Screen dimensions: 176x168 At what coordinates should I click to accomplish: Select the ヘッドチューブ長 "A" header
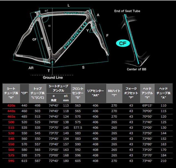pyautogui.click(x=163, y=93)
